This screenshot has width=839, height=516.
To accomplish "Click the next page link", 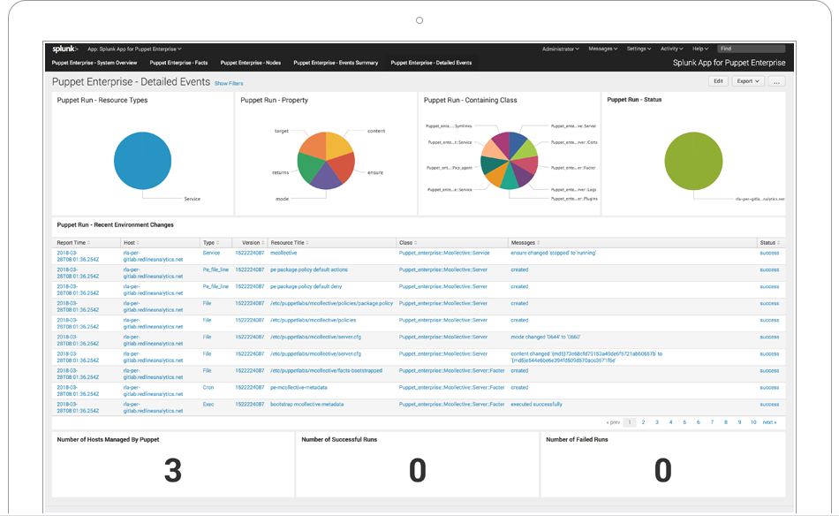I will pos(769,422).
